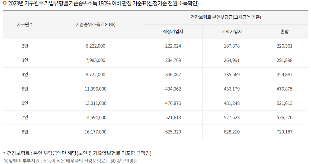The height and width of the screenshot is (164, 311).
Task: Select the 13,011,000 income cell
Action: pyautogui.click(x=95, y=103)
